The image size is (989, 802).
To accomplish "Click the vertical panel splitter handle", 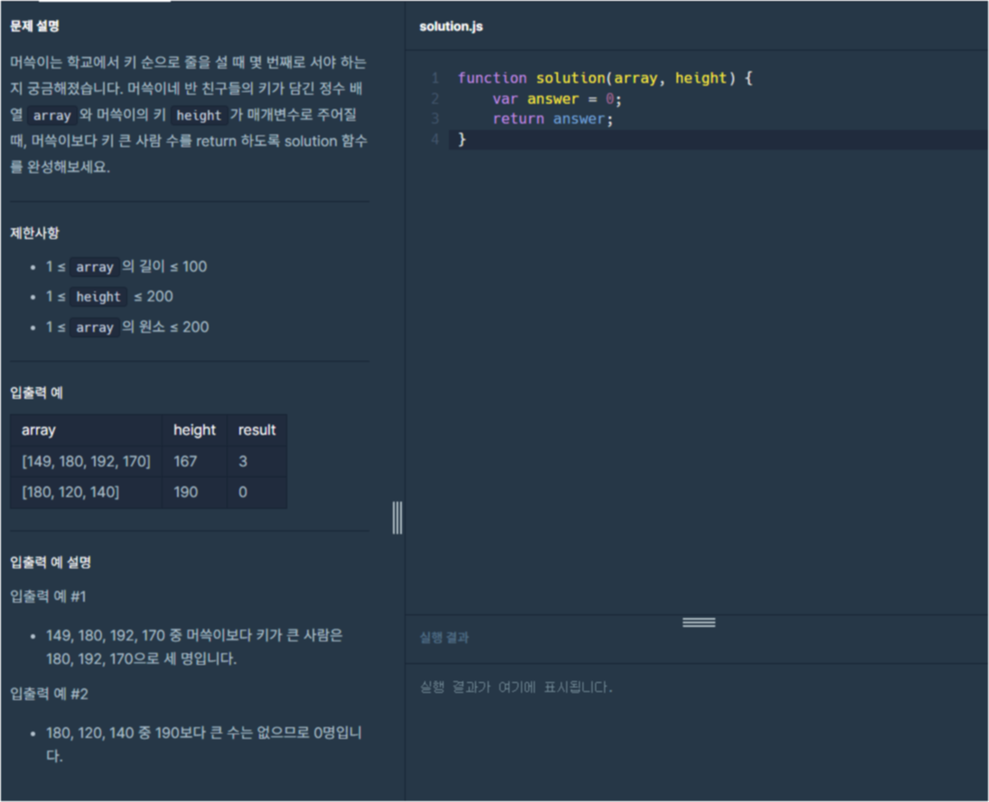I will (397, 518).
